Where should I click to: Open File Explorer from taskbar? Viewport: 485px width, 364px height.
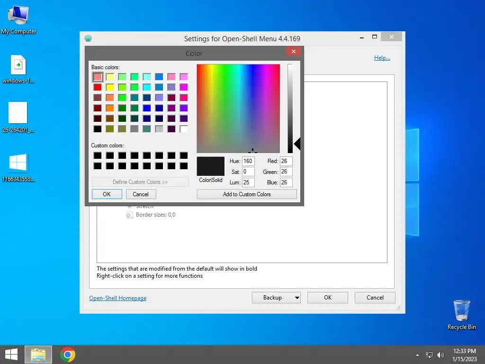coord(38,355)
